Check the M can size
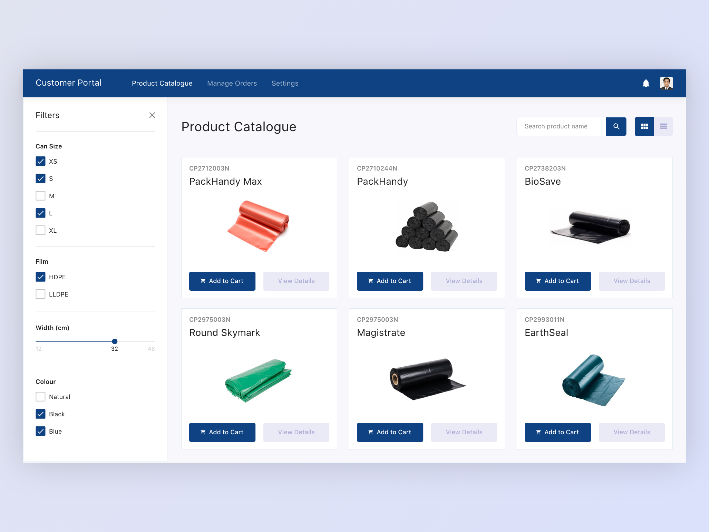The width and height of the screenshot is (709, 532). tap(40, 196)
